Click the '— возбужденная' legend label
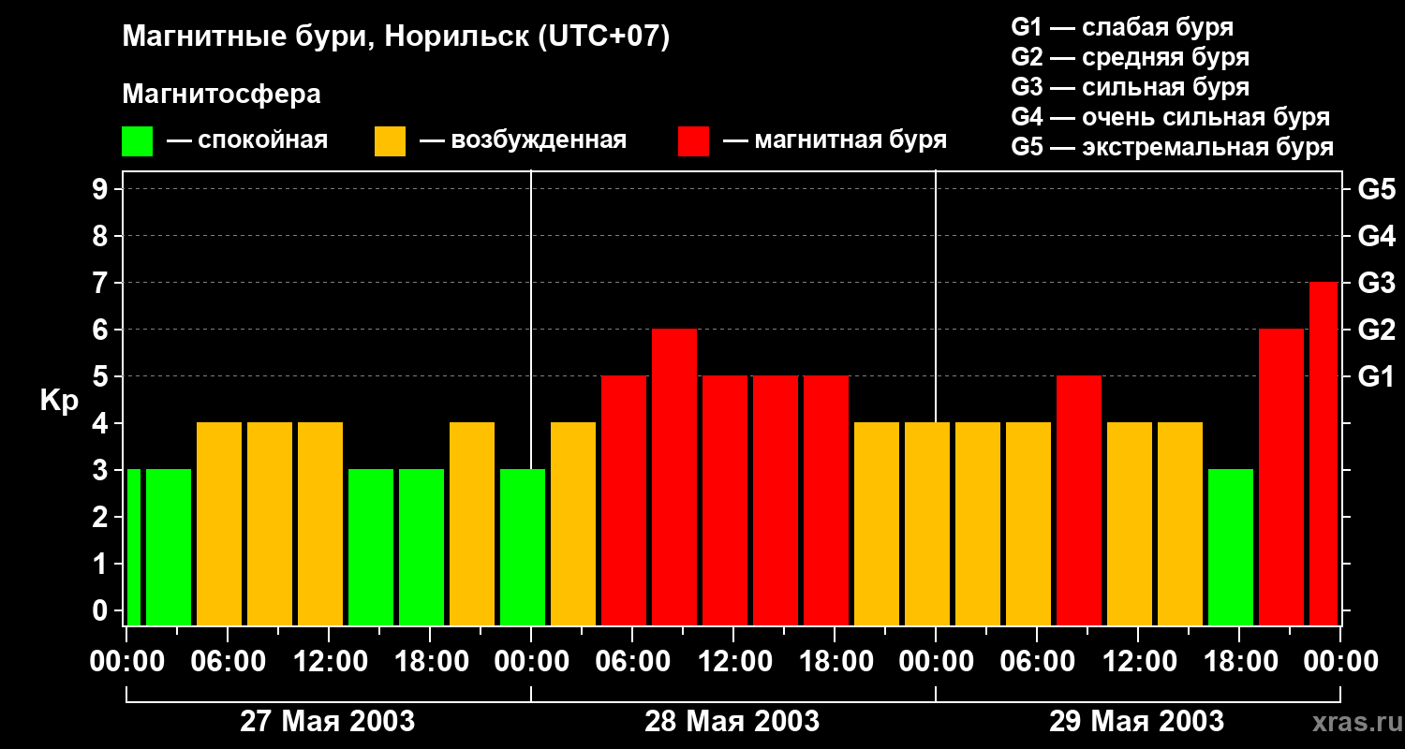Screen dimensions: 1405x749 click(x=523, y=140)
